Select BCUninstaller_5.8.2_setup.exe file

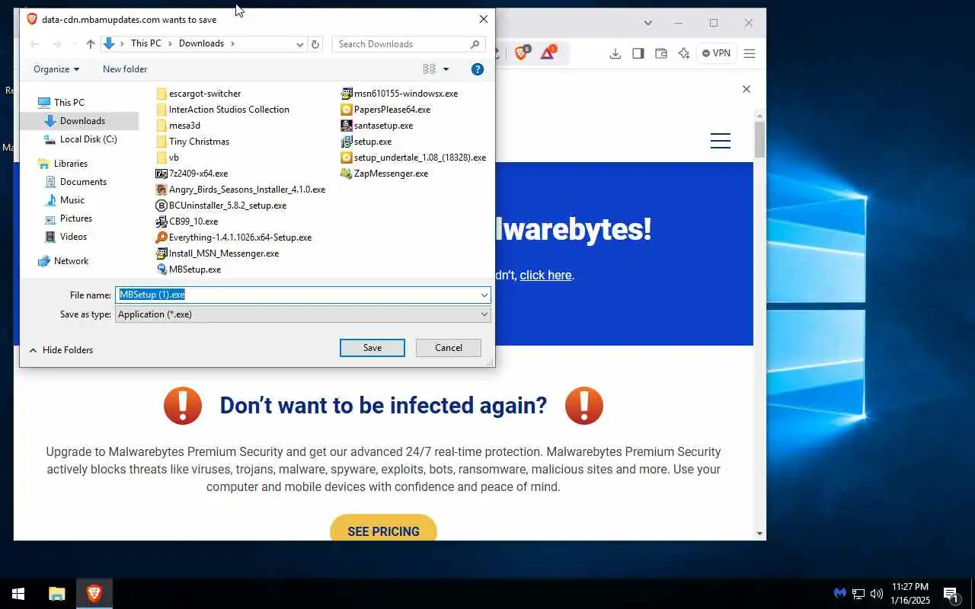point(222,206)
